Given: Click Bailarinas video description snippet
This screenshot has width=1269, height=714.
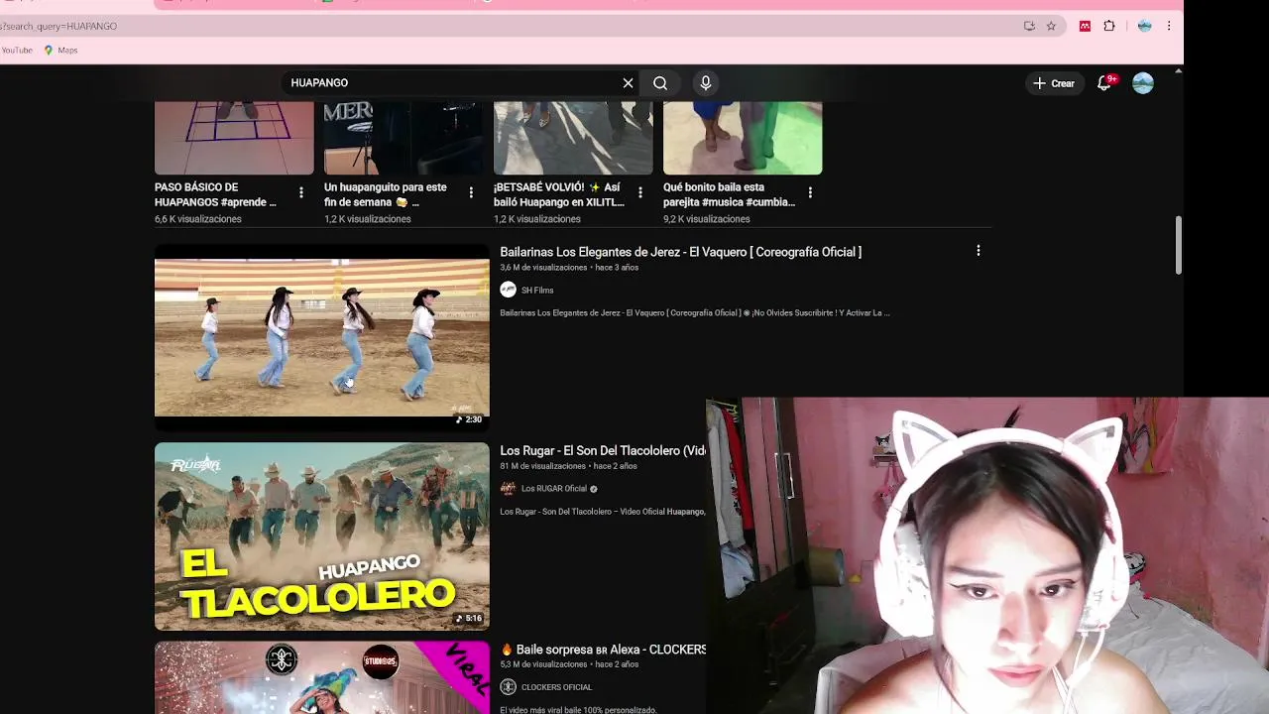Looking at the screenshot, I should [695, 313].
